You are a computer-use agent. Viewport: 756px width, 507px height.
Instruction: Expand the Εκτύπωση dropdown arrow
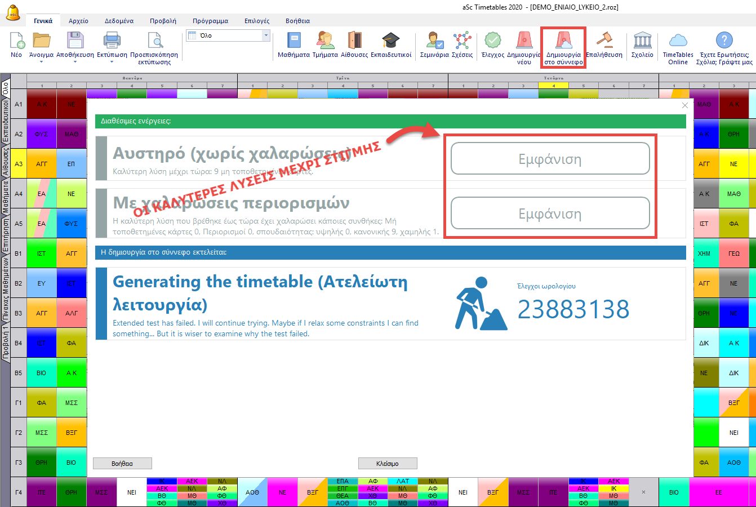tap(112, 62)
